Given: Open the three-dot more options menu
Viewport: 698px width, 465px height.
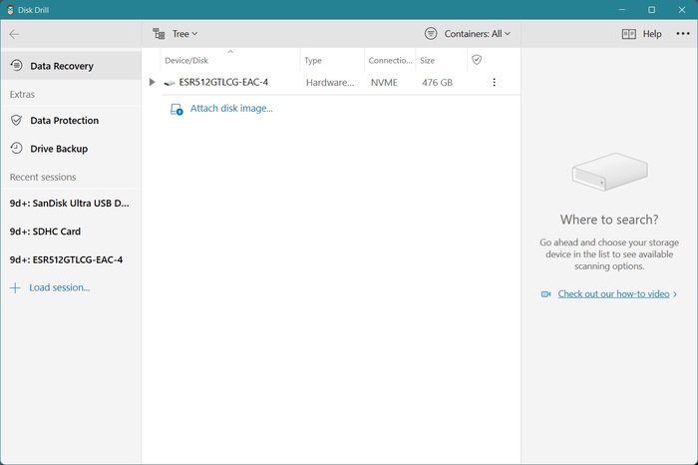Looking at the screenshot, I should [682, 34].
